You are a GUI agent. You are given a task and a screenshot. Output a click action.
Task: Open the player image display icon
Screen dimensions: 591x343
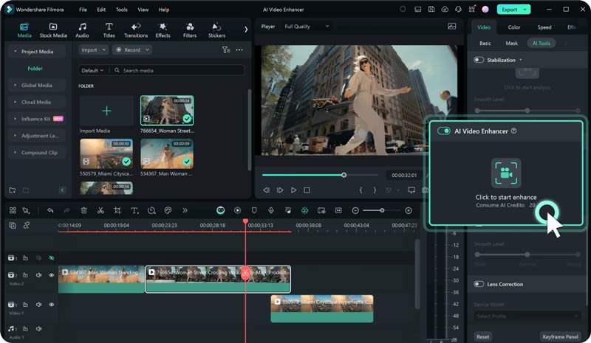[x=452, y=27]
